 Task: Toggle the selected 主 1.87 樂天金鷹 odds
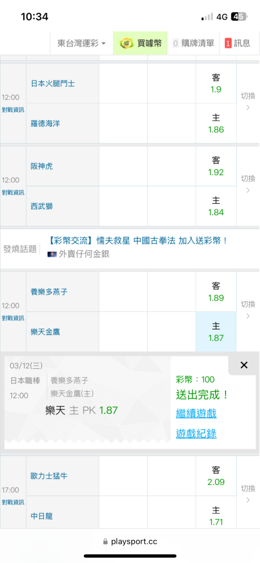point(216,332)
